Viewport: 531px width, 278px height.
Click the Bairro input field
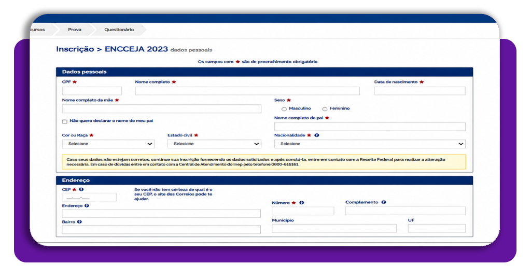161,230
